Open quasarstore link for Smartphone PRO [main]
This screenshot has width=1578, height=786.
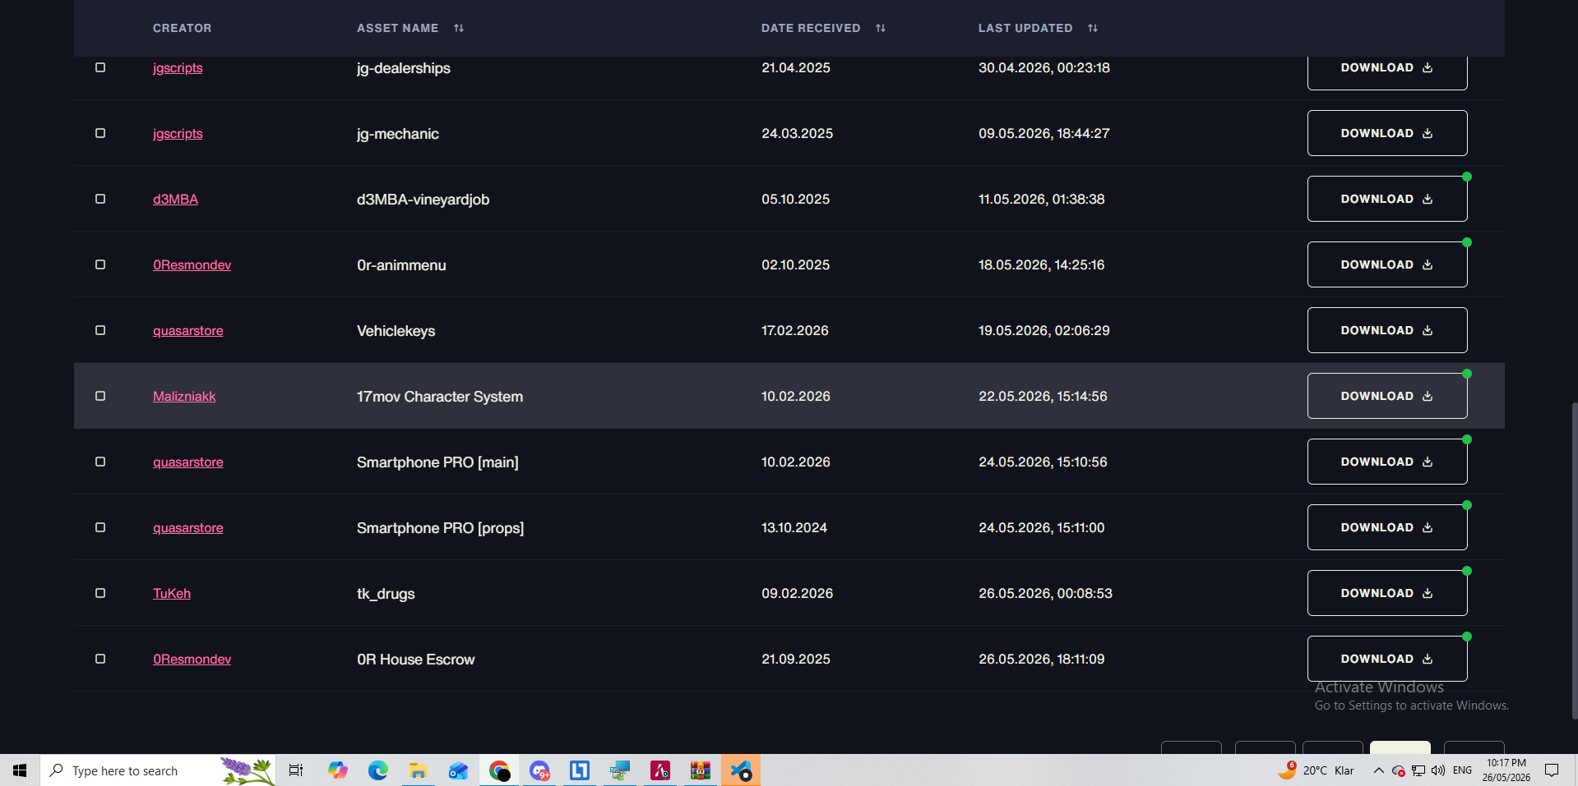pos(188,462)
